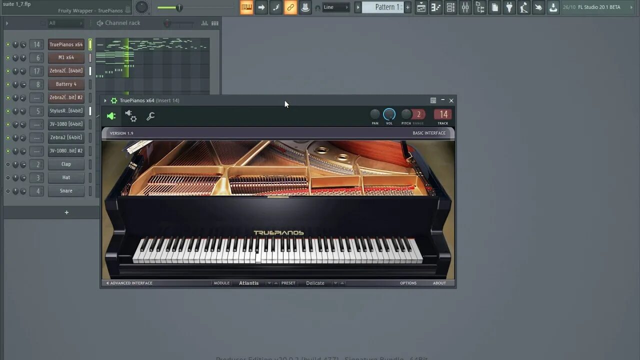This screenshot has width=640, height=360.
Task: Add a new channel with the plus button
Action: [66, 212]
